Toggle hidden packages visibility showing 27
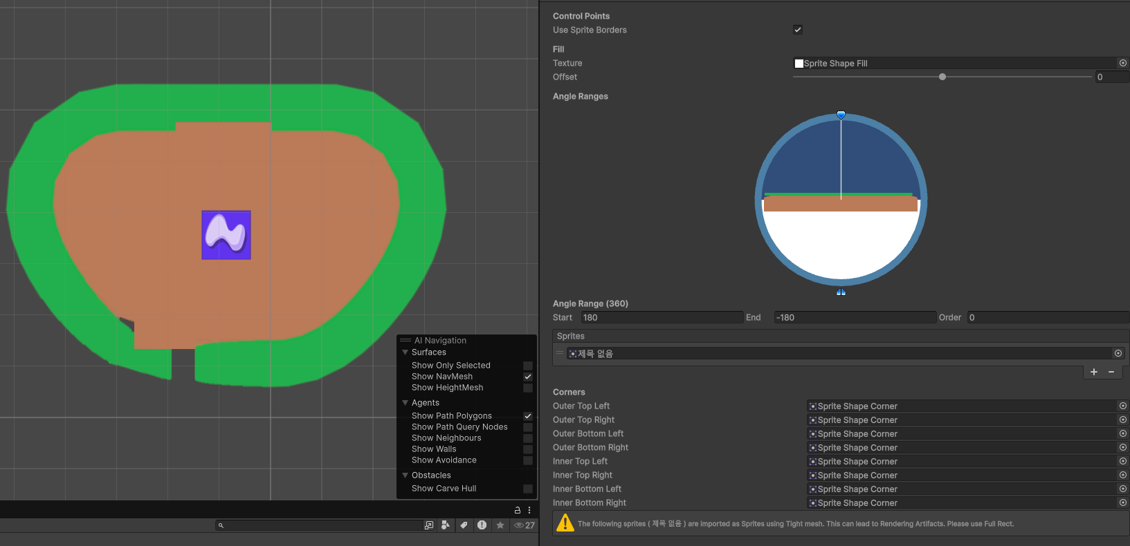The image size is (1130, 546). click(525, 525)
